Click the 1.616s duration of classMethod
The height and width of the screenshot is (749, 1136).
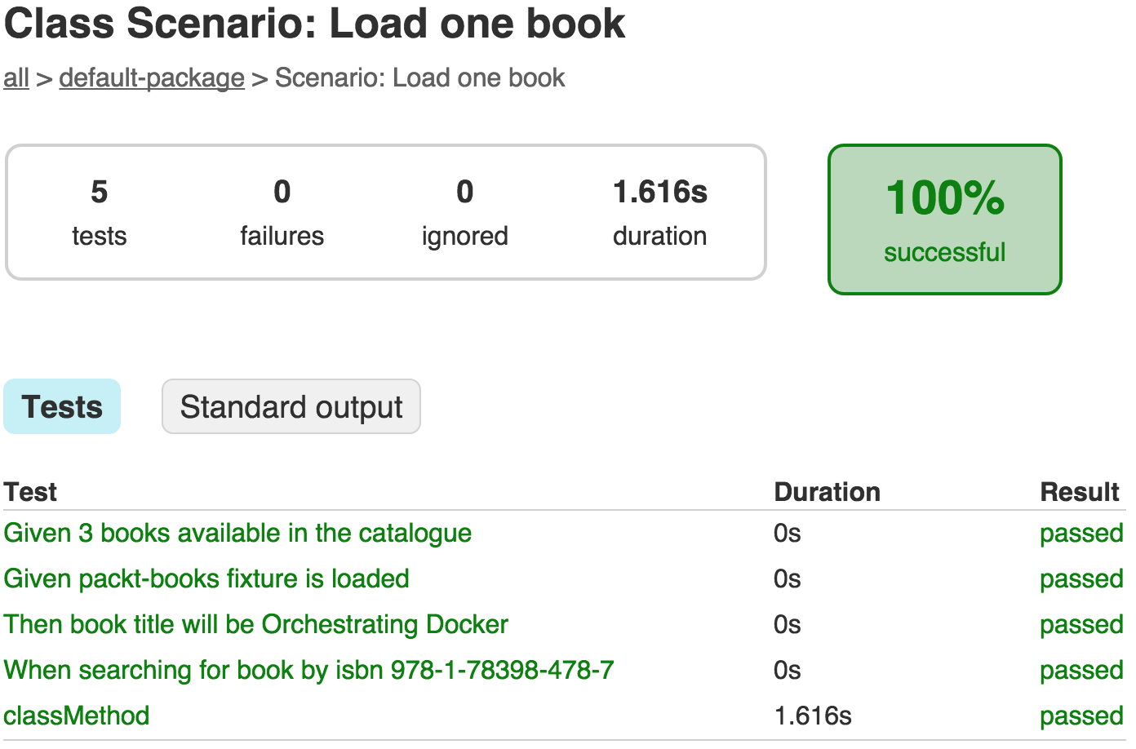[813, 716]
